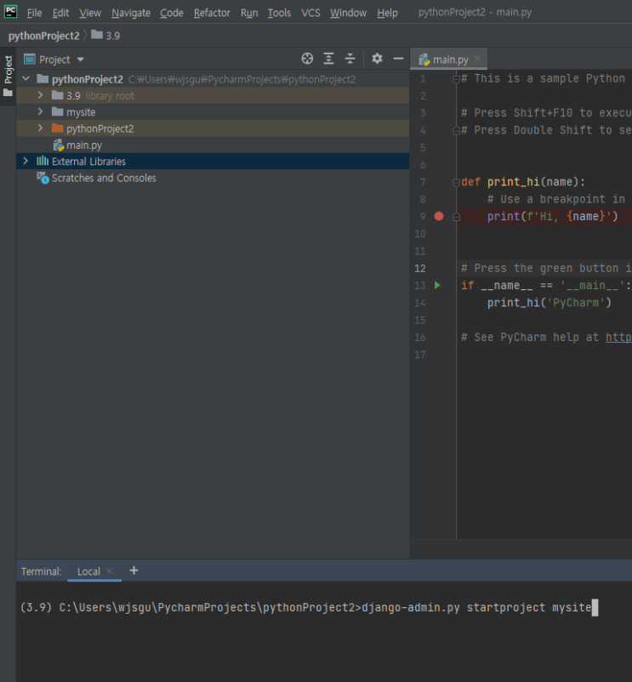The image size is (632, 682).
Task: Click the Select Opened File target icon
Action: coord(307,59)
